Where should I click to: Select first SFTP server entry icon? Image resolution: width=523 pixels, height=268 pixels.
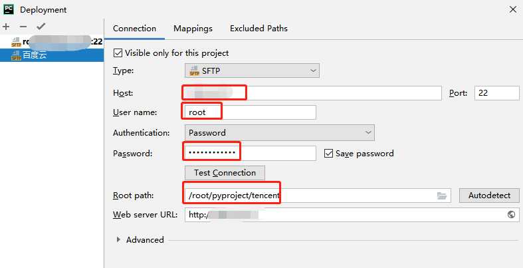point(16,42)
